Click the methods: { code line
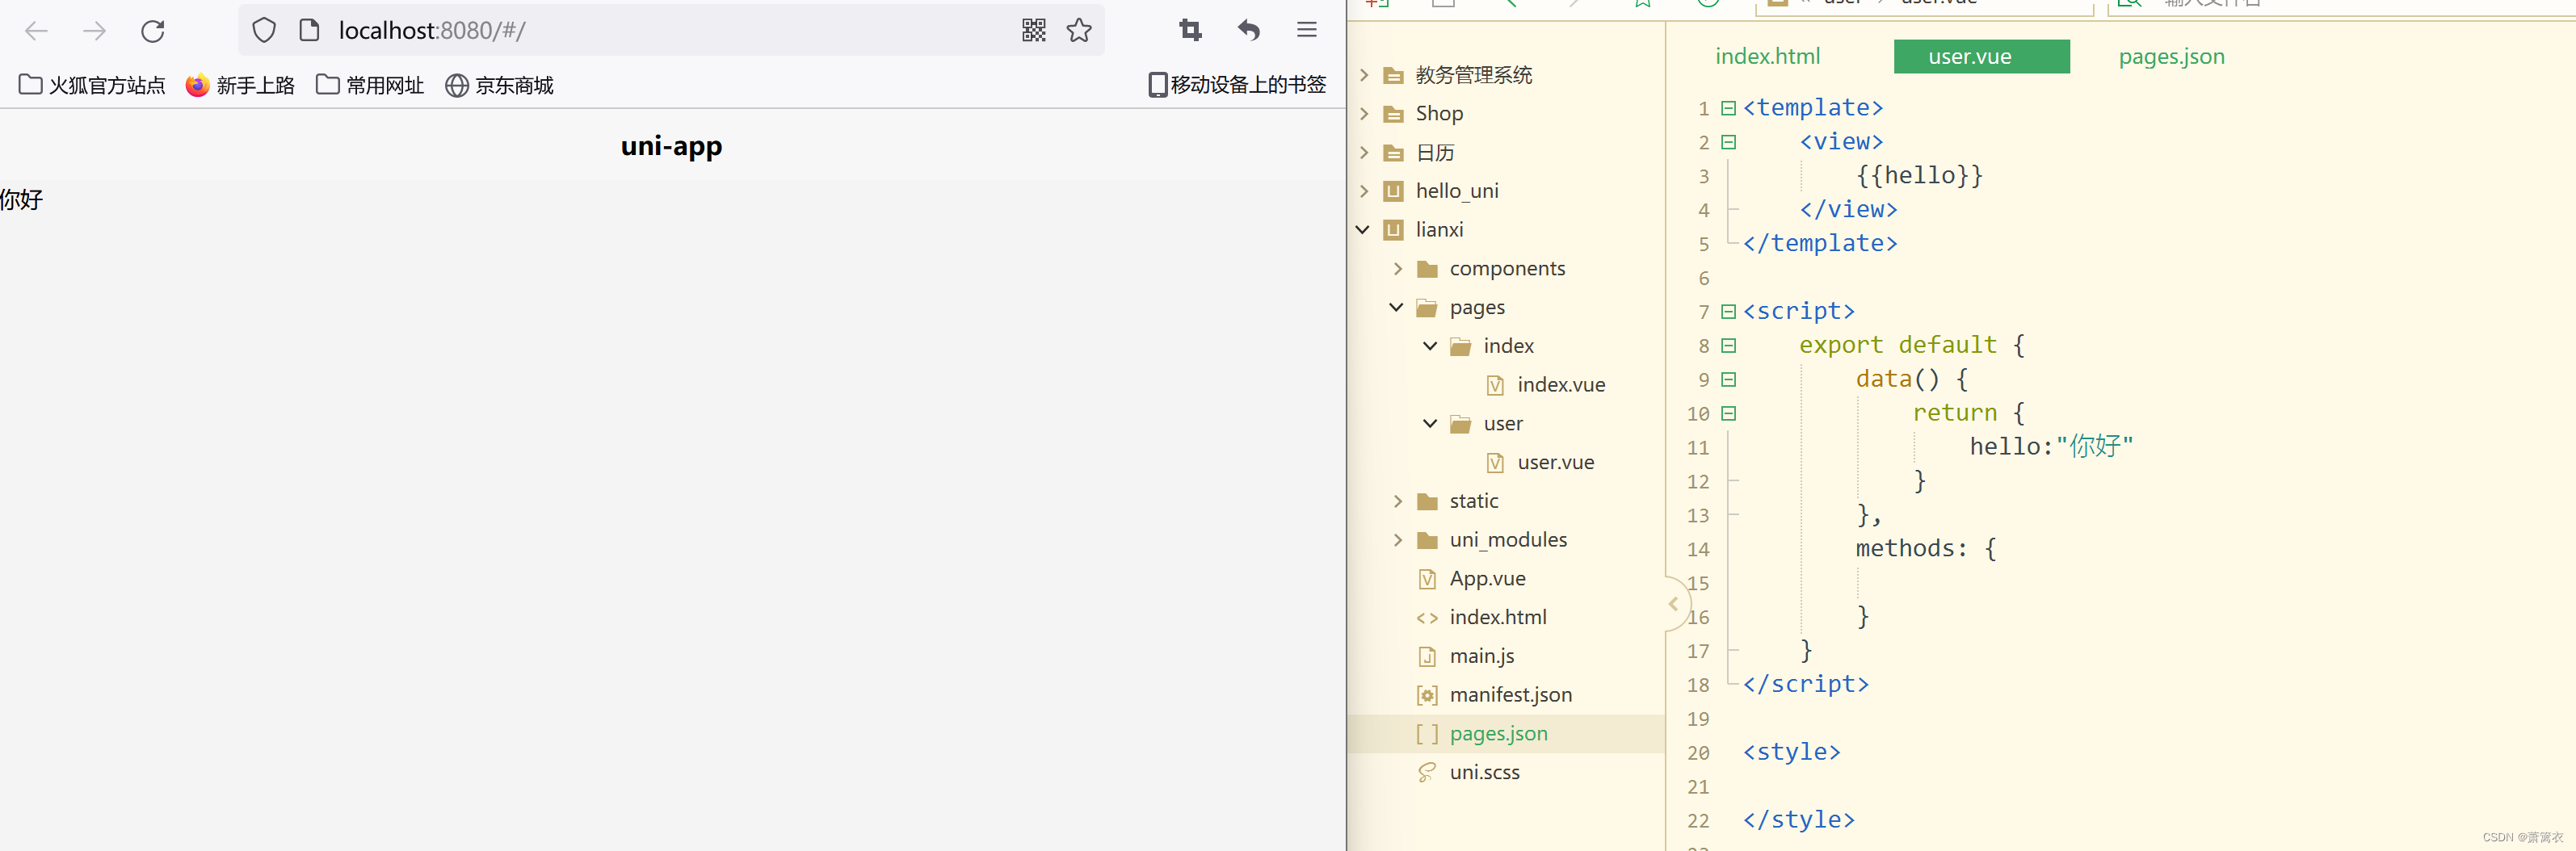The width and height of the screenshot is (2576, 851). (1926, 549)
